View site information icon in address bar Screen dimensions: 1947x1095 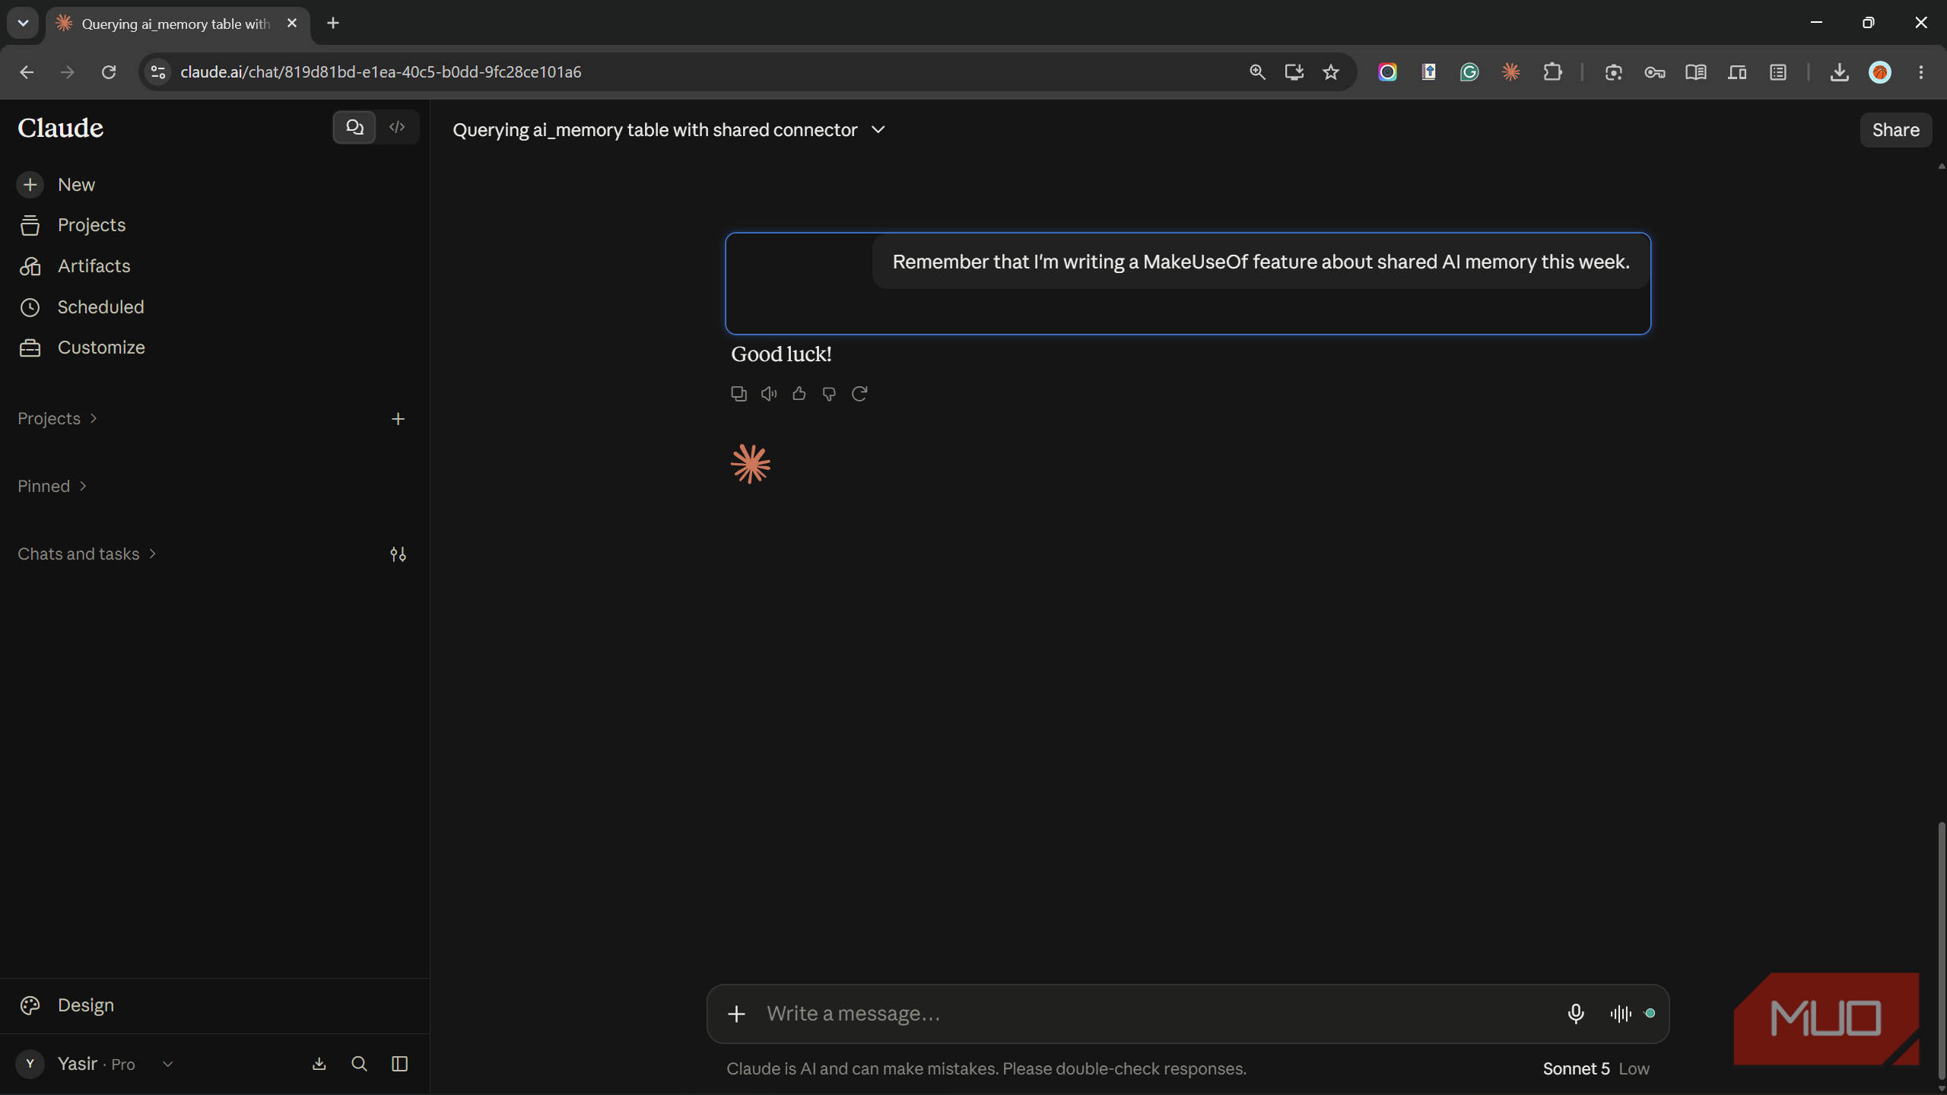coord(158,72)
